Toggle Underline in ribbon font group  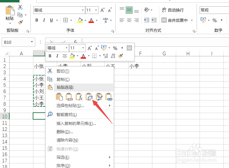(51, 20)
